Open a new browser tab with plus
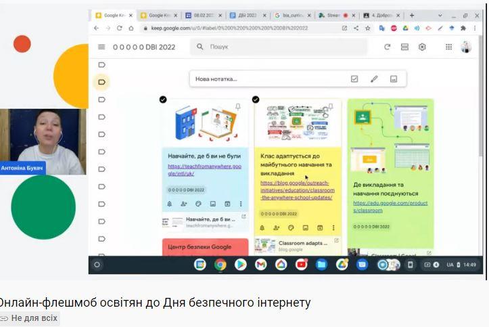Image resolution: width=489 pixels, height=327 pixels. 412,16
